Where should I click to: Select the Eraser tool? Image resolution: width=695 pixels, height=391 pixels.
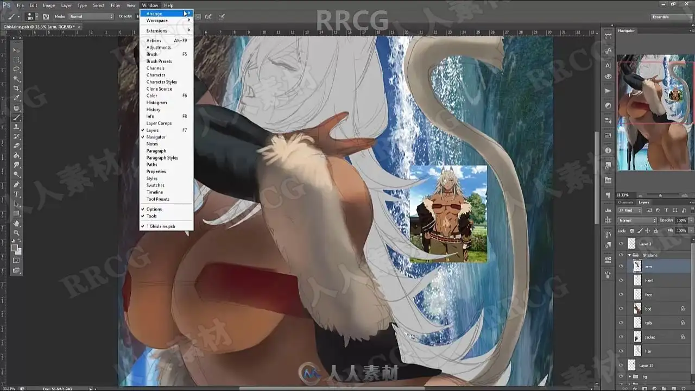pyautogui.click(x=17, y=146)
